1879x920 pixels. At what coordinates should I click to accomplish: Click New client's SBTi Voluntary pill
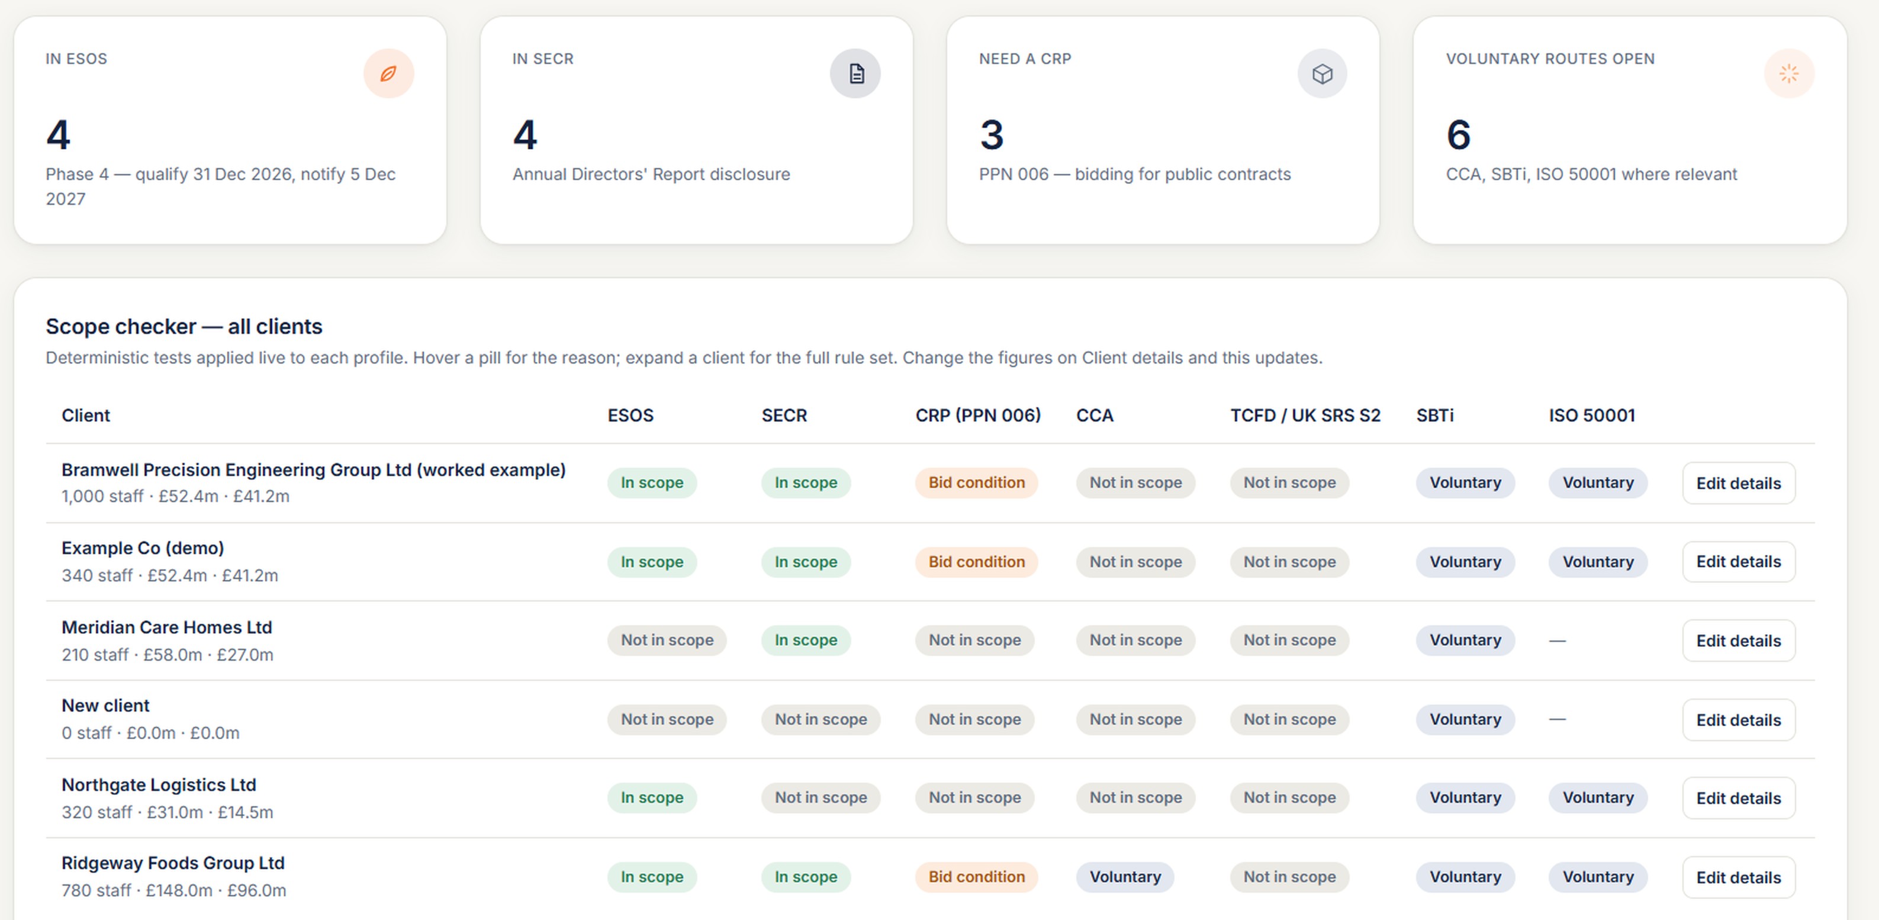1465,719
